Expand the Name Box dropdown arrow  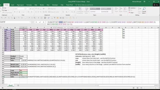pos(30,22)
